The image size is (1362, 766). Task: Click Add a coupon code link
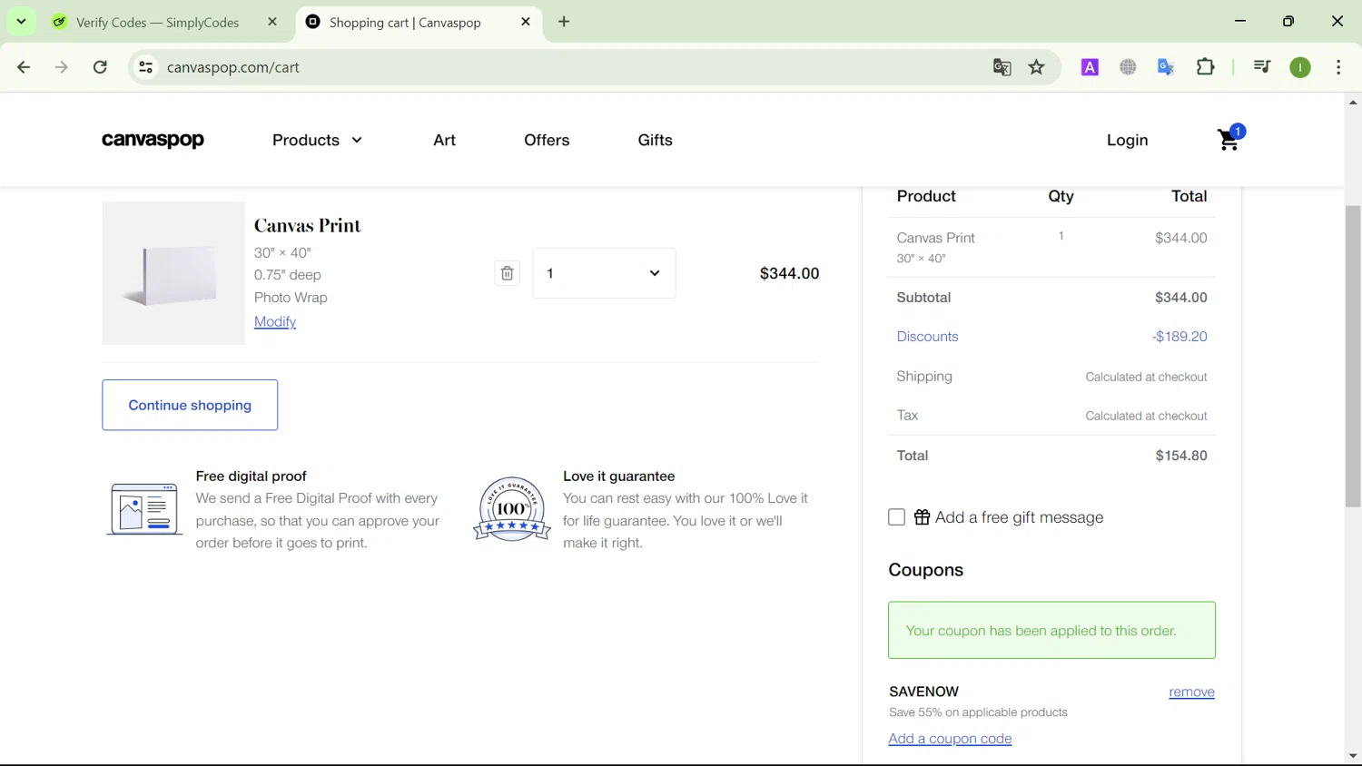(x=950, y=739)
